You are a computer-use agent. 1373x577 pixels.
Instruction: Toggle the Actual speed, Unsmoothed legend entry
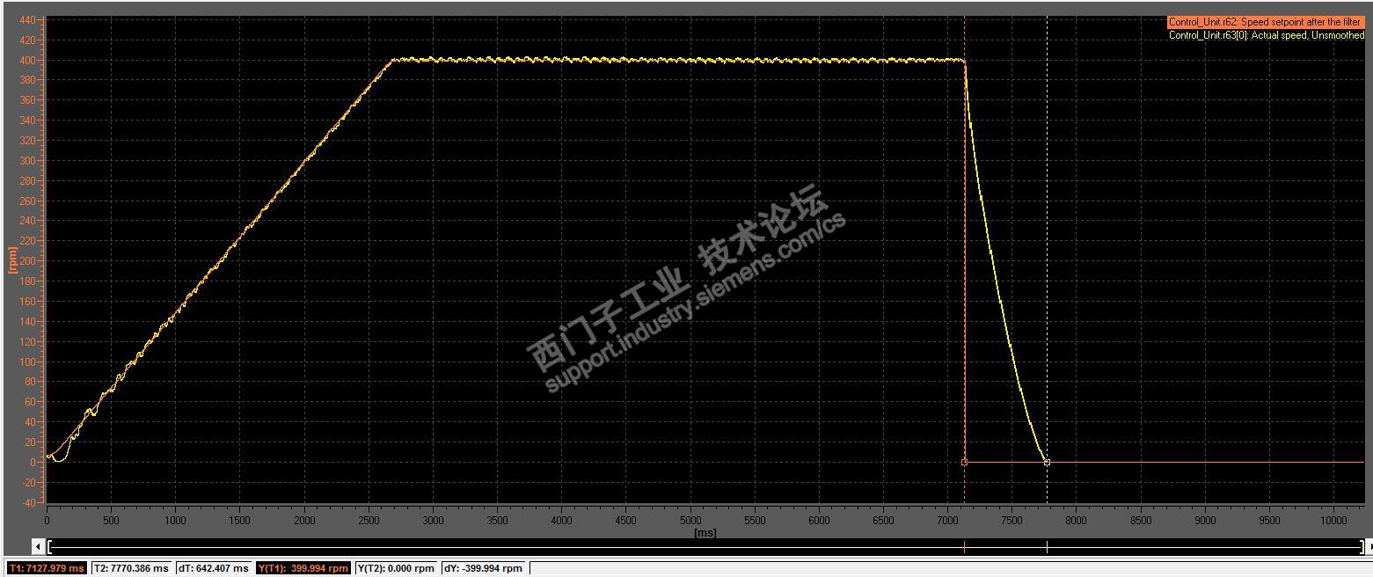click(x=1266, y=35)
